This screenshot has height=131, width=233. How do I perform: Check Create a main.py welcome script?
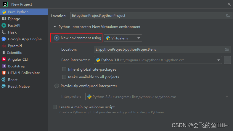55,107
